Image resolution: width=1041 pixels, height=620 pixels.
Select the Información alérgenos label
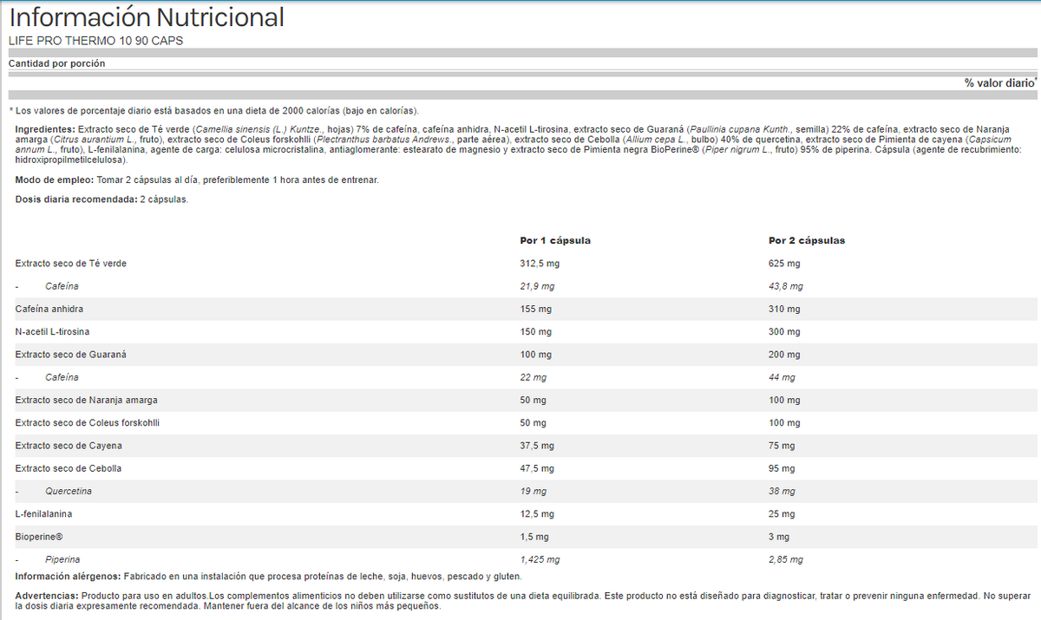click(68, 577)
